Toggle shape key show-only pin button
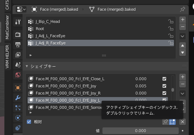Image resolution: width=194 pixels, height=135 pixels. click(x=165, y=122)
